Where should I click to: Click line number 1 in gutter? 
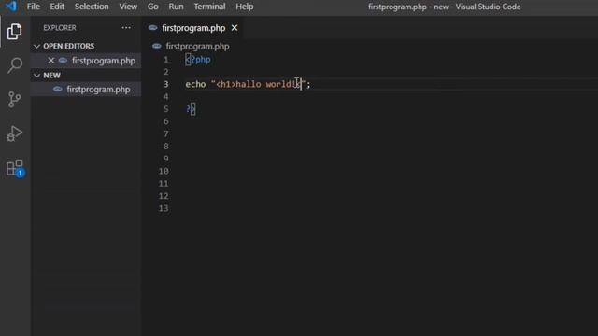tap(166, 60)
